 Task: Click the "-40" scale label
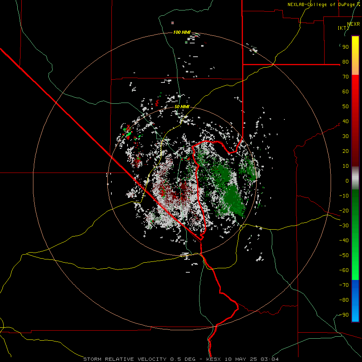point(344,241)
